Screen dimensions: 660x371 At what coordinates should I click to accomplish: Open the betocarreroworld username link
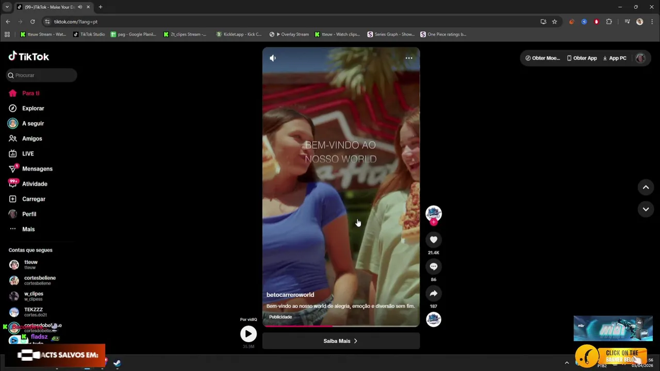pyautogui.click(x=290, y=295)
